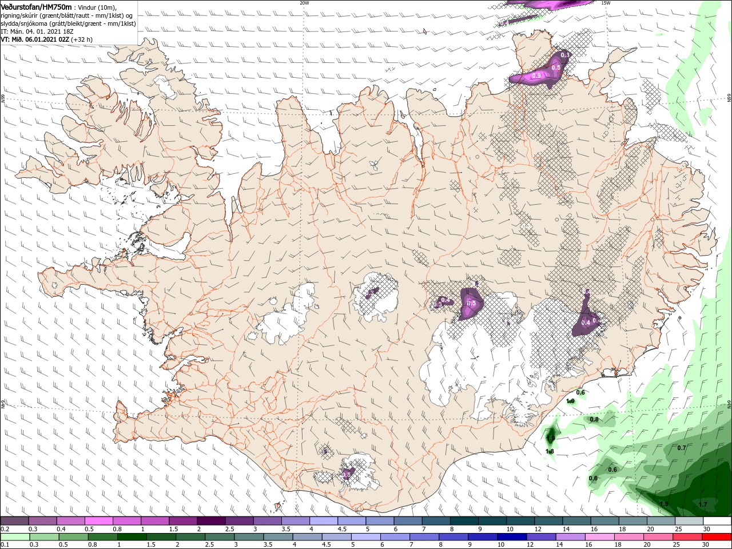The width and height of the screenshot is (732, 549).
Task: Click the 'rigning/skúrir' legend description line
Action: (67, 15)
